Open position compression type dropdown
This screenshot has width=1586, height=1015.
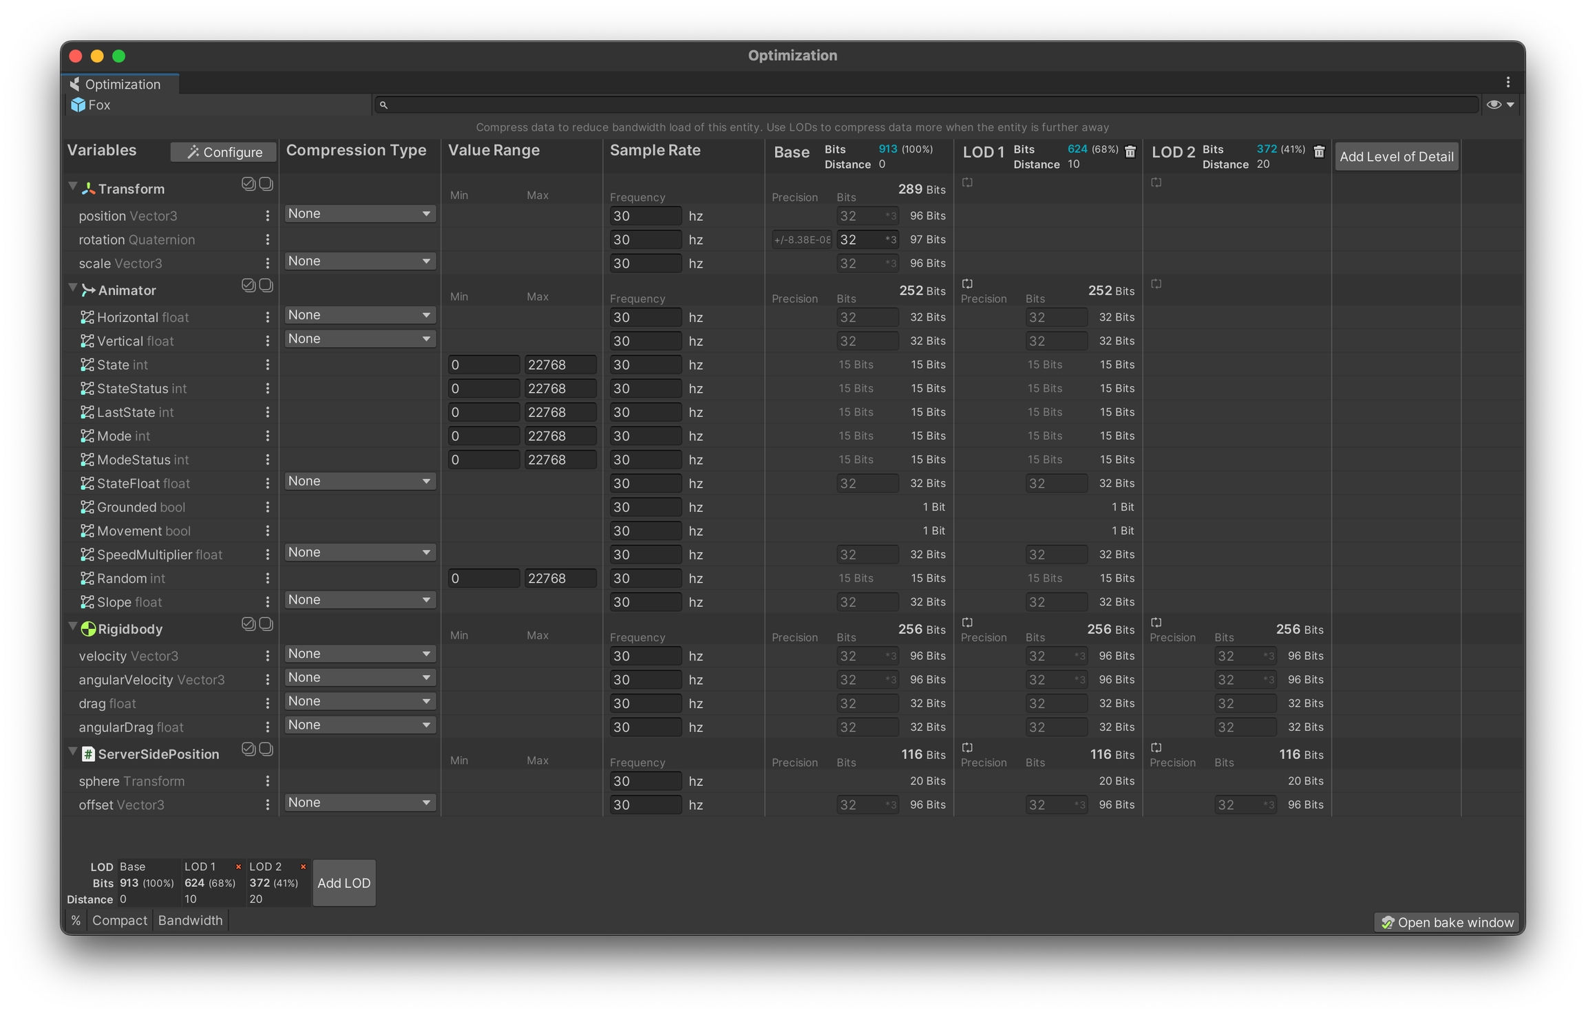click(x=359, y=214)
